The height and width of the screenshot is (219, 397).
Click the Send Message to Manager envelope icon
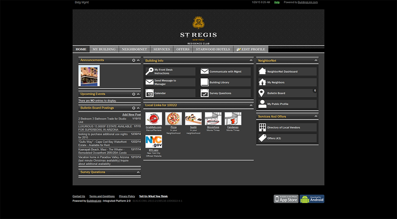pos(149,82)
